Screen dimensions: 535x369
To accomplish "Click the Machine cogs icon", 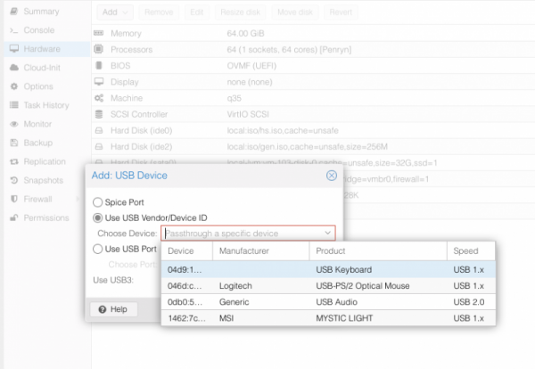I will pos(99,98).
